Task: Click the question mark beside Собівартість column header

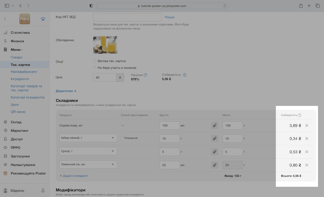Action: point(300,115)
